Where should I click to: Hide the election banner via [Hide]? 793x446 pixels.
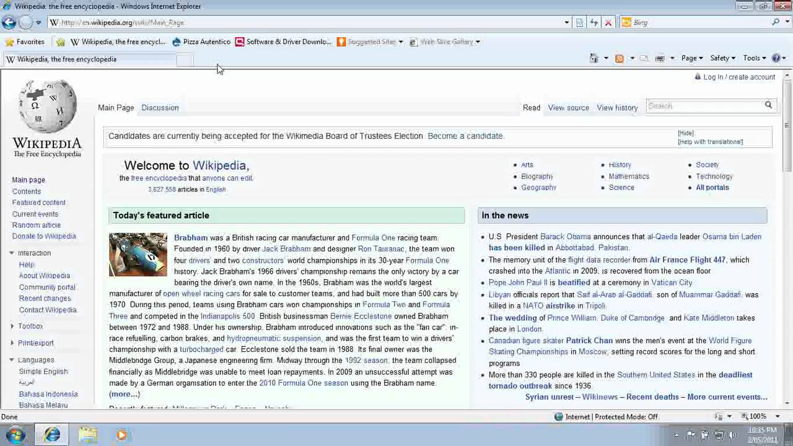click(x=686, y=133)
